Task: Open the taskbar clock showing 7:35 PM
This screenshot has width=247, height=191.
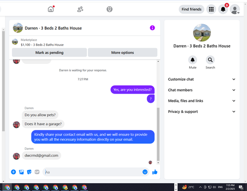Action: [x=230, y=187]
